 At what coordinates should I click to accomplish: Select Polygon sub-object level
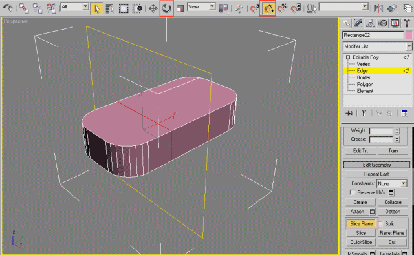tap(365, 85)
